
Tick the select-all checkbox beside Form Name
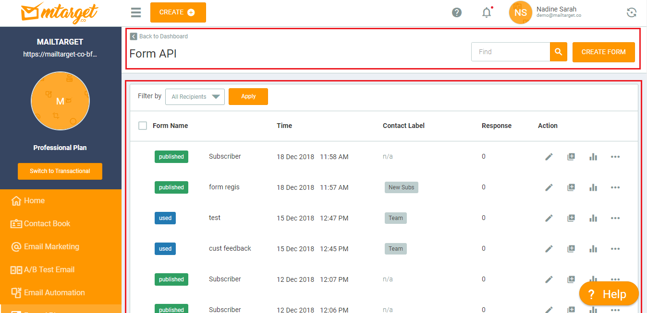pyautogui.click(x=143, y=126)
